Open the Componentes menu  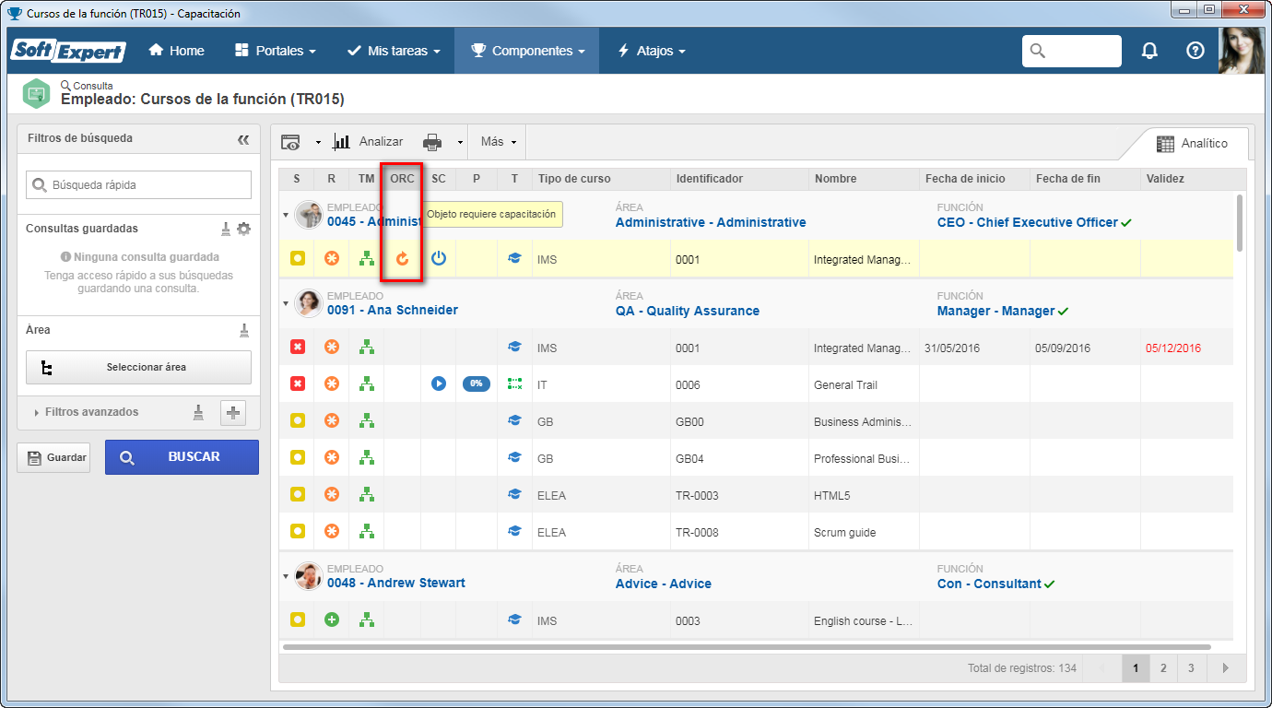526,51
